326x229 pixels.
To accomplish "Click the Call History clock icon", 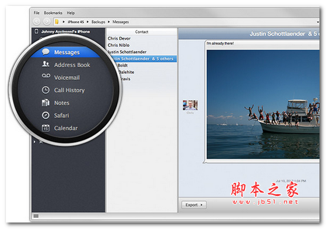I will (46, 90).
